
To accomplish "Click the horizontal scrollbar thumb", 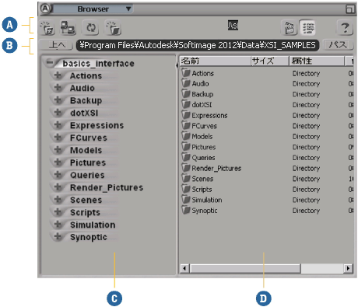I will 245,268.
